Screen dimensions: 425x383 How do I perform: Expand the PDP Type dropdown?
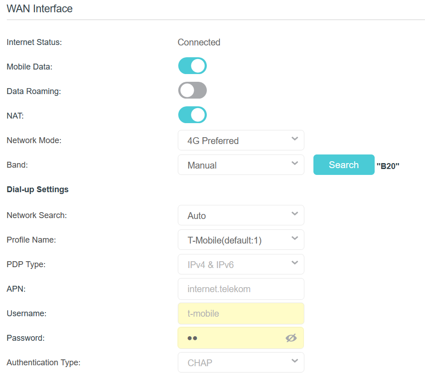(x=241, y=264)
